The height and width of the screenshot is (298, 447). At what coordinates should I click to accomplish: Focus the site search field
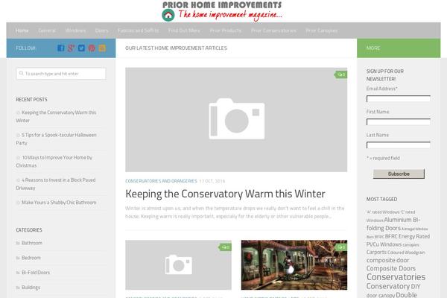[x=61, y=74]
